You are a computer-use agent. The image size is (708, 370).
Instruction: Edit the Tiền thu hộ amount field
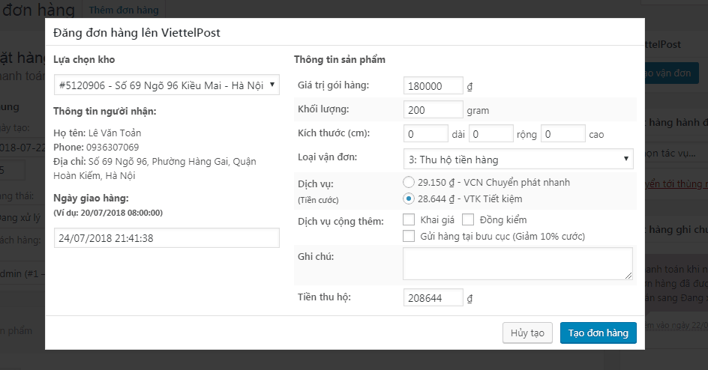[x=433, y=297]
